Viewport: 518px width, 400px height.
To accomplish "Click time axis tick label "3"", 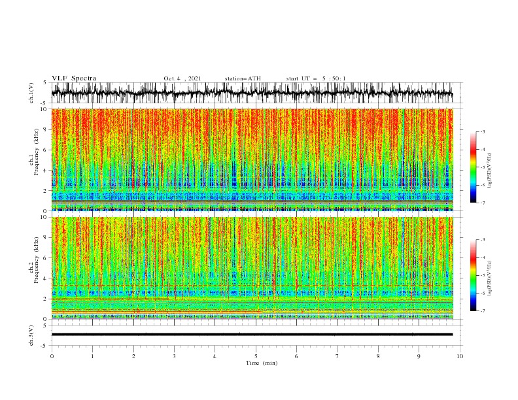I will 174,356.
